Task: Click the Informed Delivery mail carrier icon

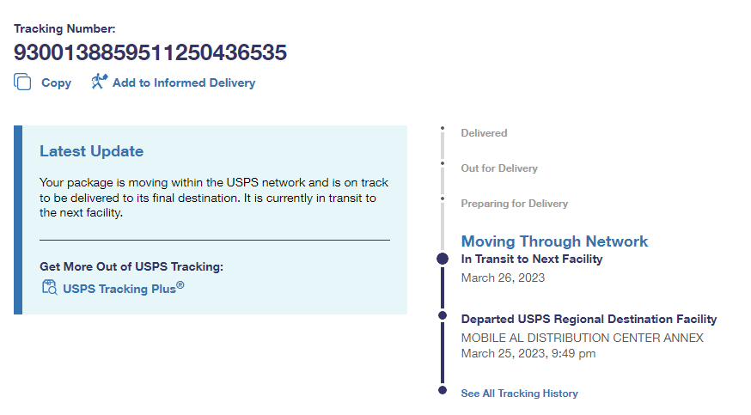Action: point(100,82)
